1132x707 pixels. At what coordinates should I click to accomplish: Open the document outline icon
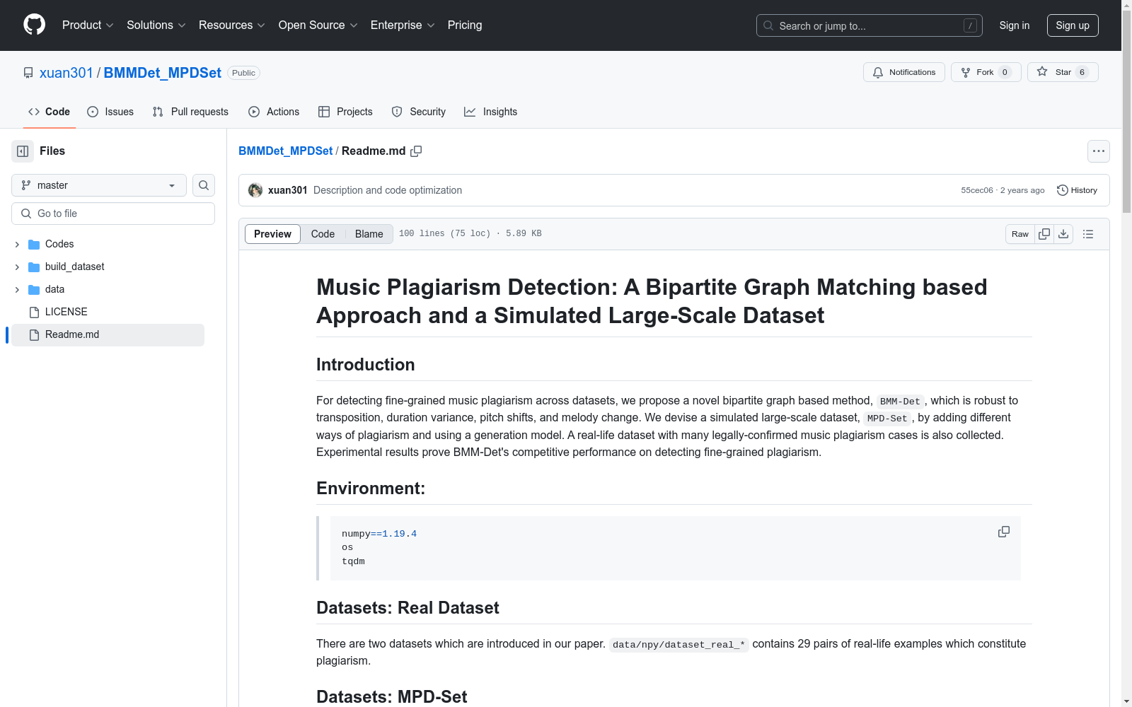coord(1088,234)
